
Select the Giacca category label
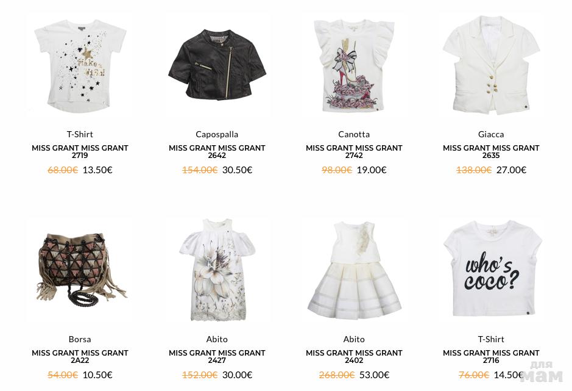pos(491,134)
